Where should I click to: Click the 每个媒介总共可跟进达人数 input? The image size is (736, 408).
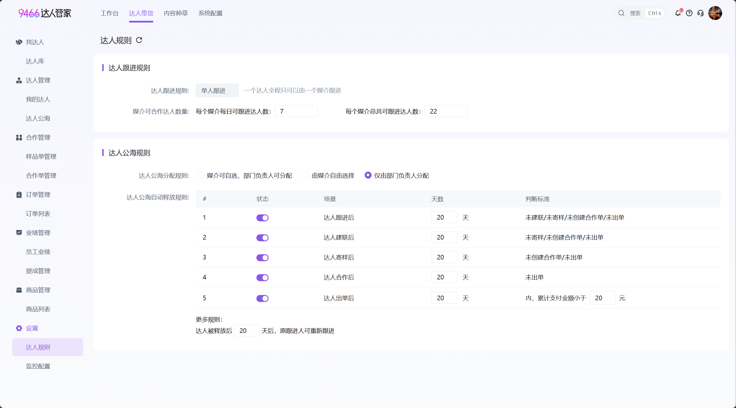(x=446, y=111)
